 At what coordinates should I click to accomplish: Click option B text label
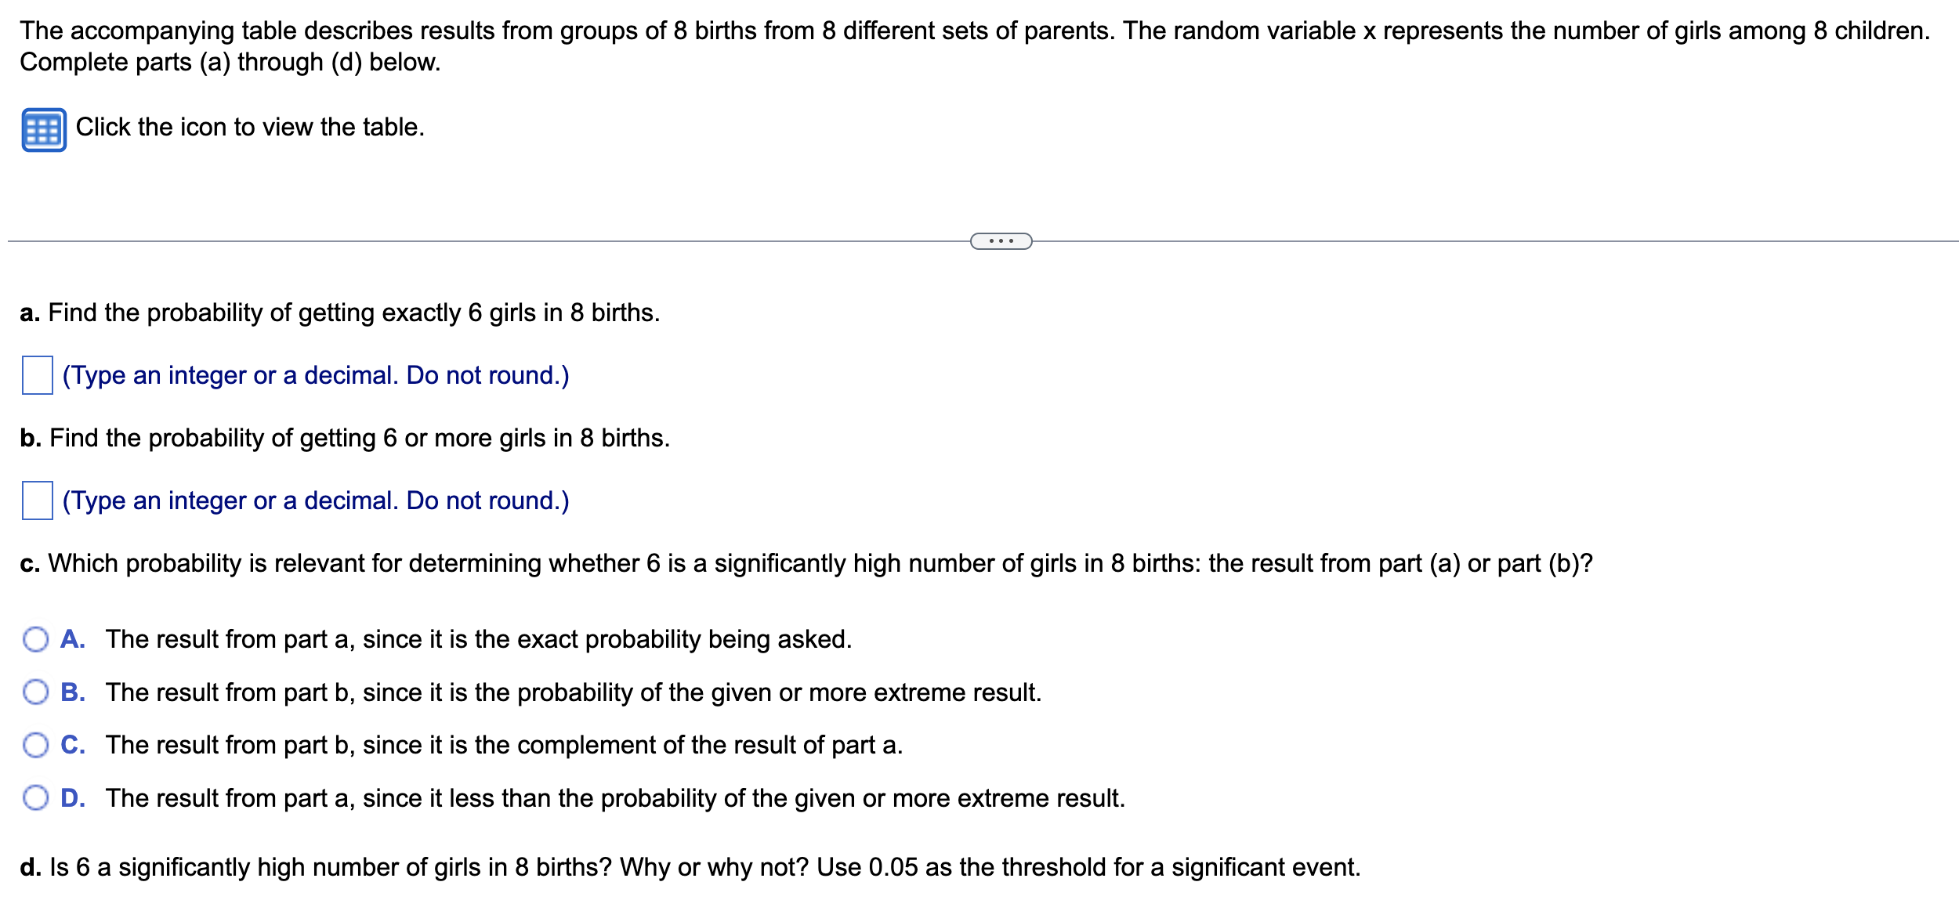[572, 692]
